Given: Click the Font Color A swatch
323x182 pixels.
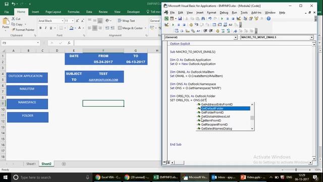Looking at the screenshot, I should (80, 28).
